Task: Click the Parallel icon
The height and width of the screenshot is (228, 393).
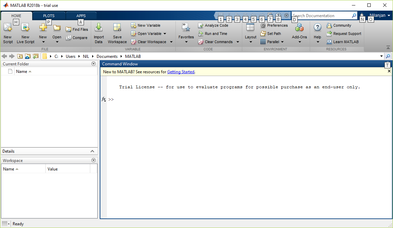Action: [x=263, y=42]
